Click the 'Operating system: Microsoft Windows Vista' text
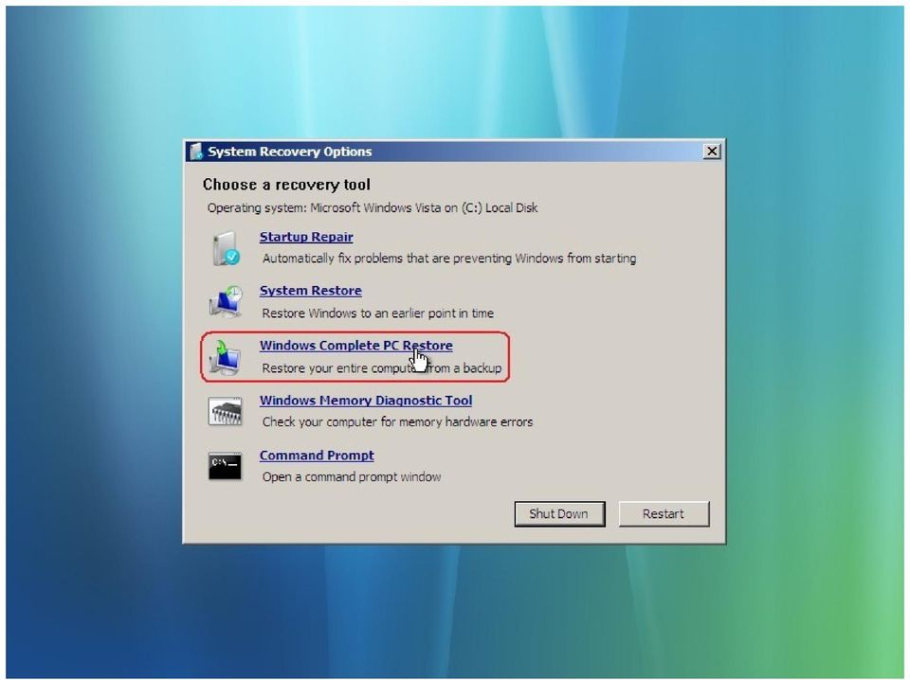 [373, 207]
